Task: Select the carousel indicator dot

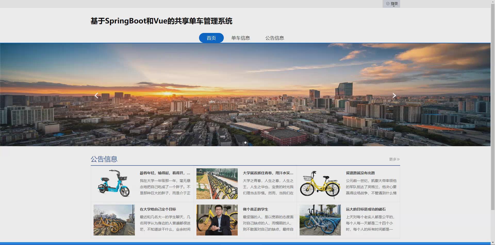Action: (x=245, y=142)
